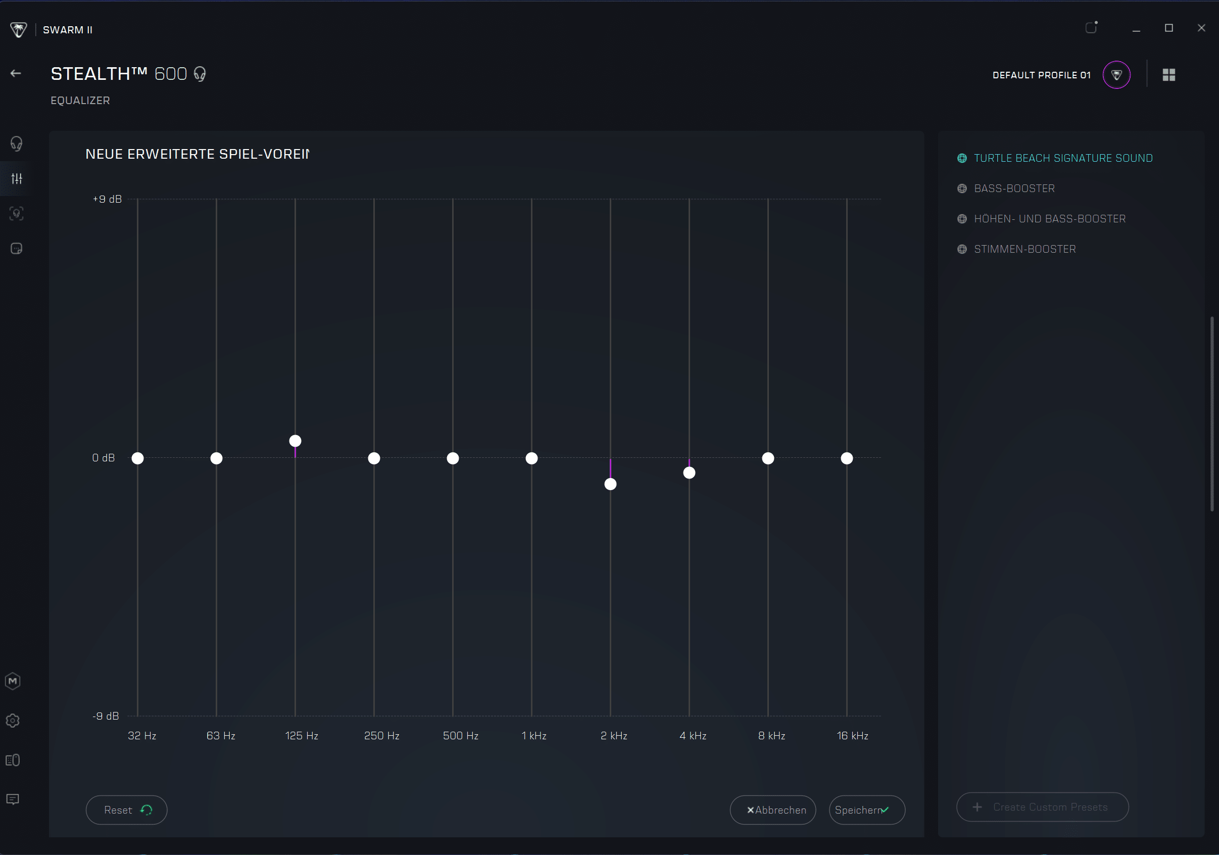The image size is (1219, 855).
Task: Select Turtle Beach Signature Sound preset
Action: pos(1063,158)
